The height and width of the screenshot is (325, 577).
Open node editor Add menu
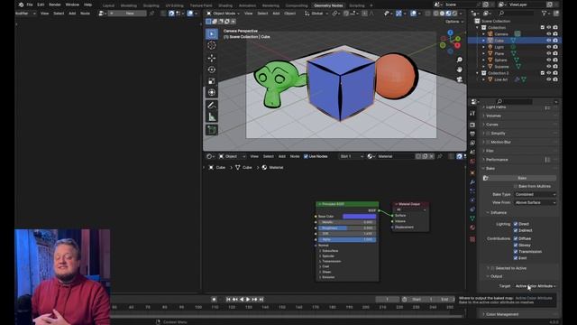coord(282,156)
